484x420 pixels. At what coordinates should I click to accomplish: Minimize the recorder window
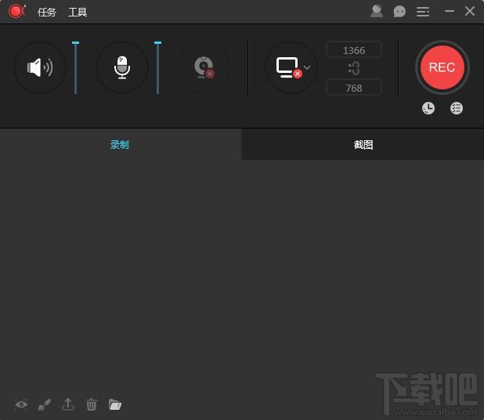coord(450,11)
